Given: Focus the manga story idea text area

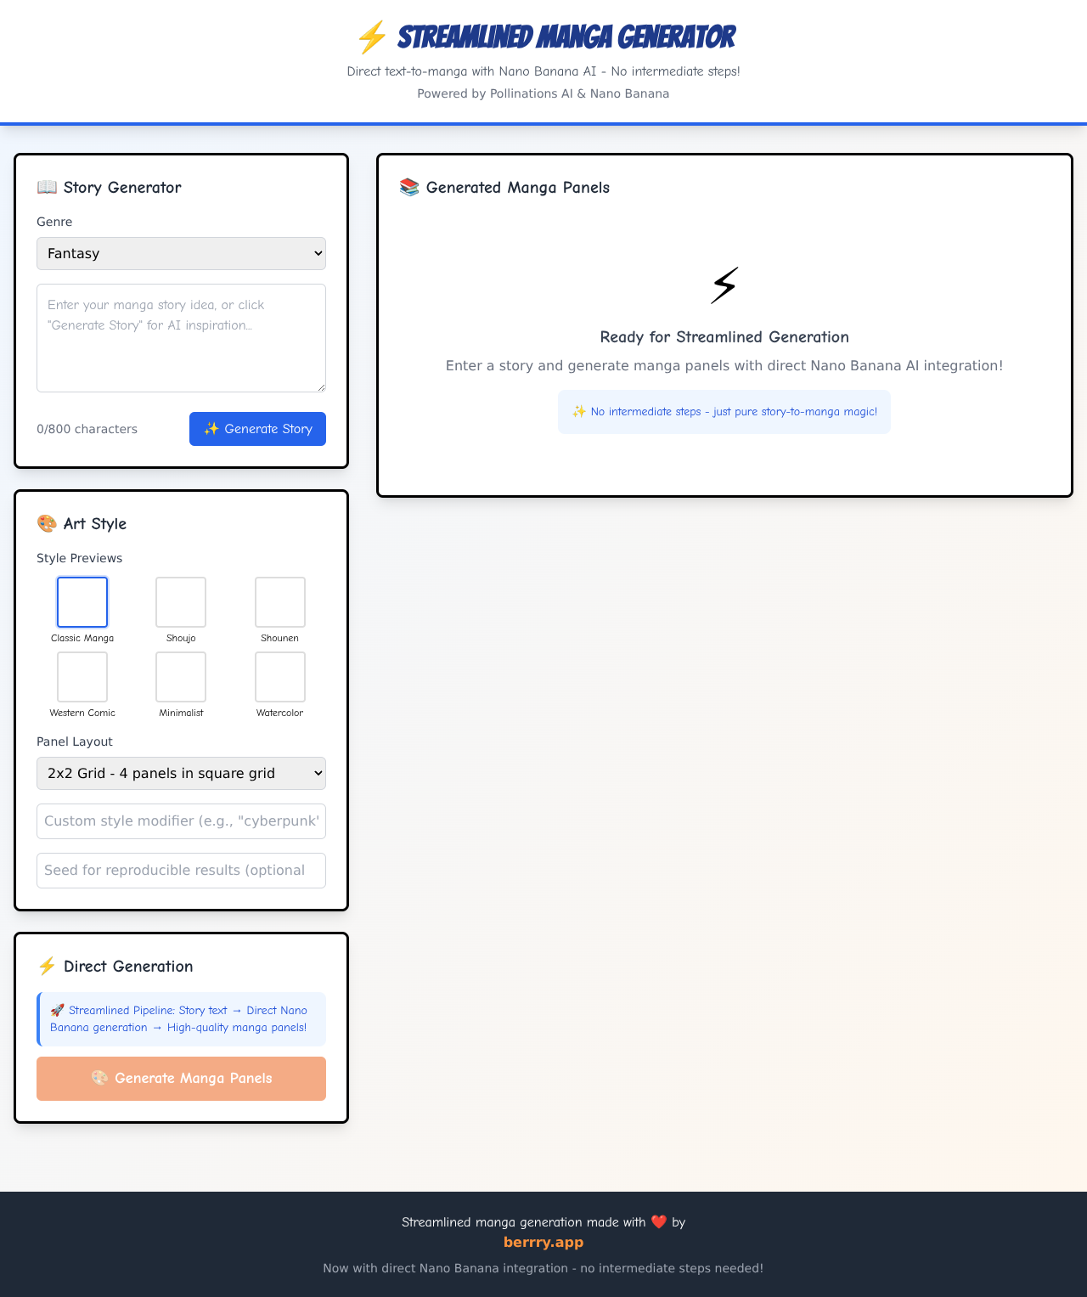Looking at the screenshot, I should (181, 338).
